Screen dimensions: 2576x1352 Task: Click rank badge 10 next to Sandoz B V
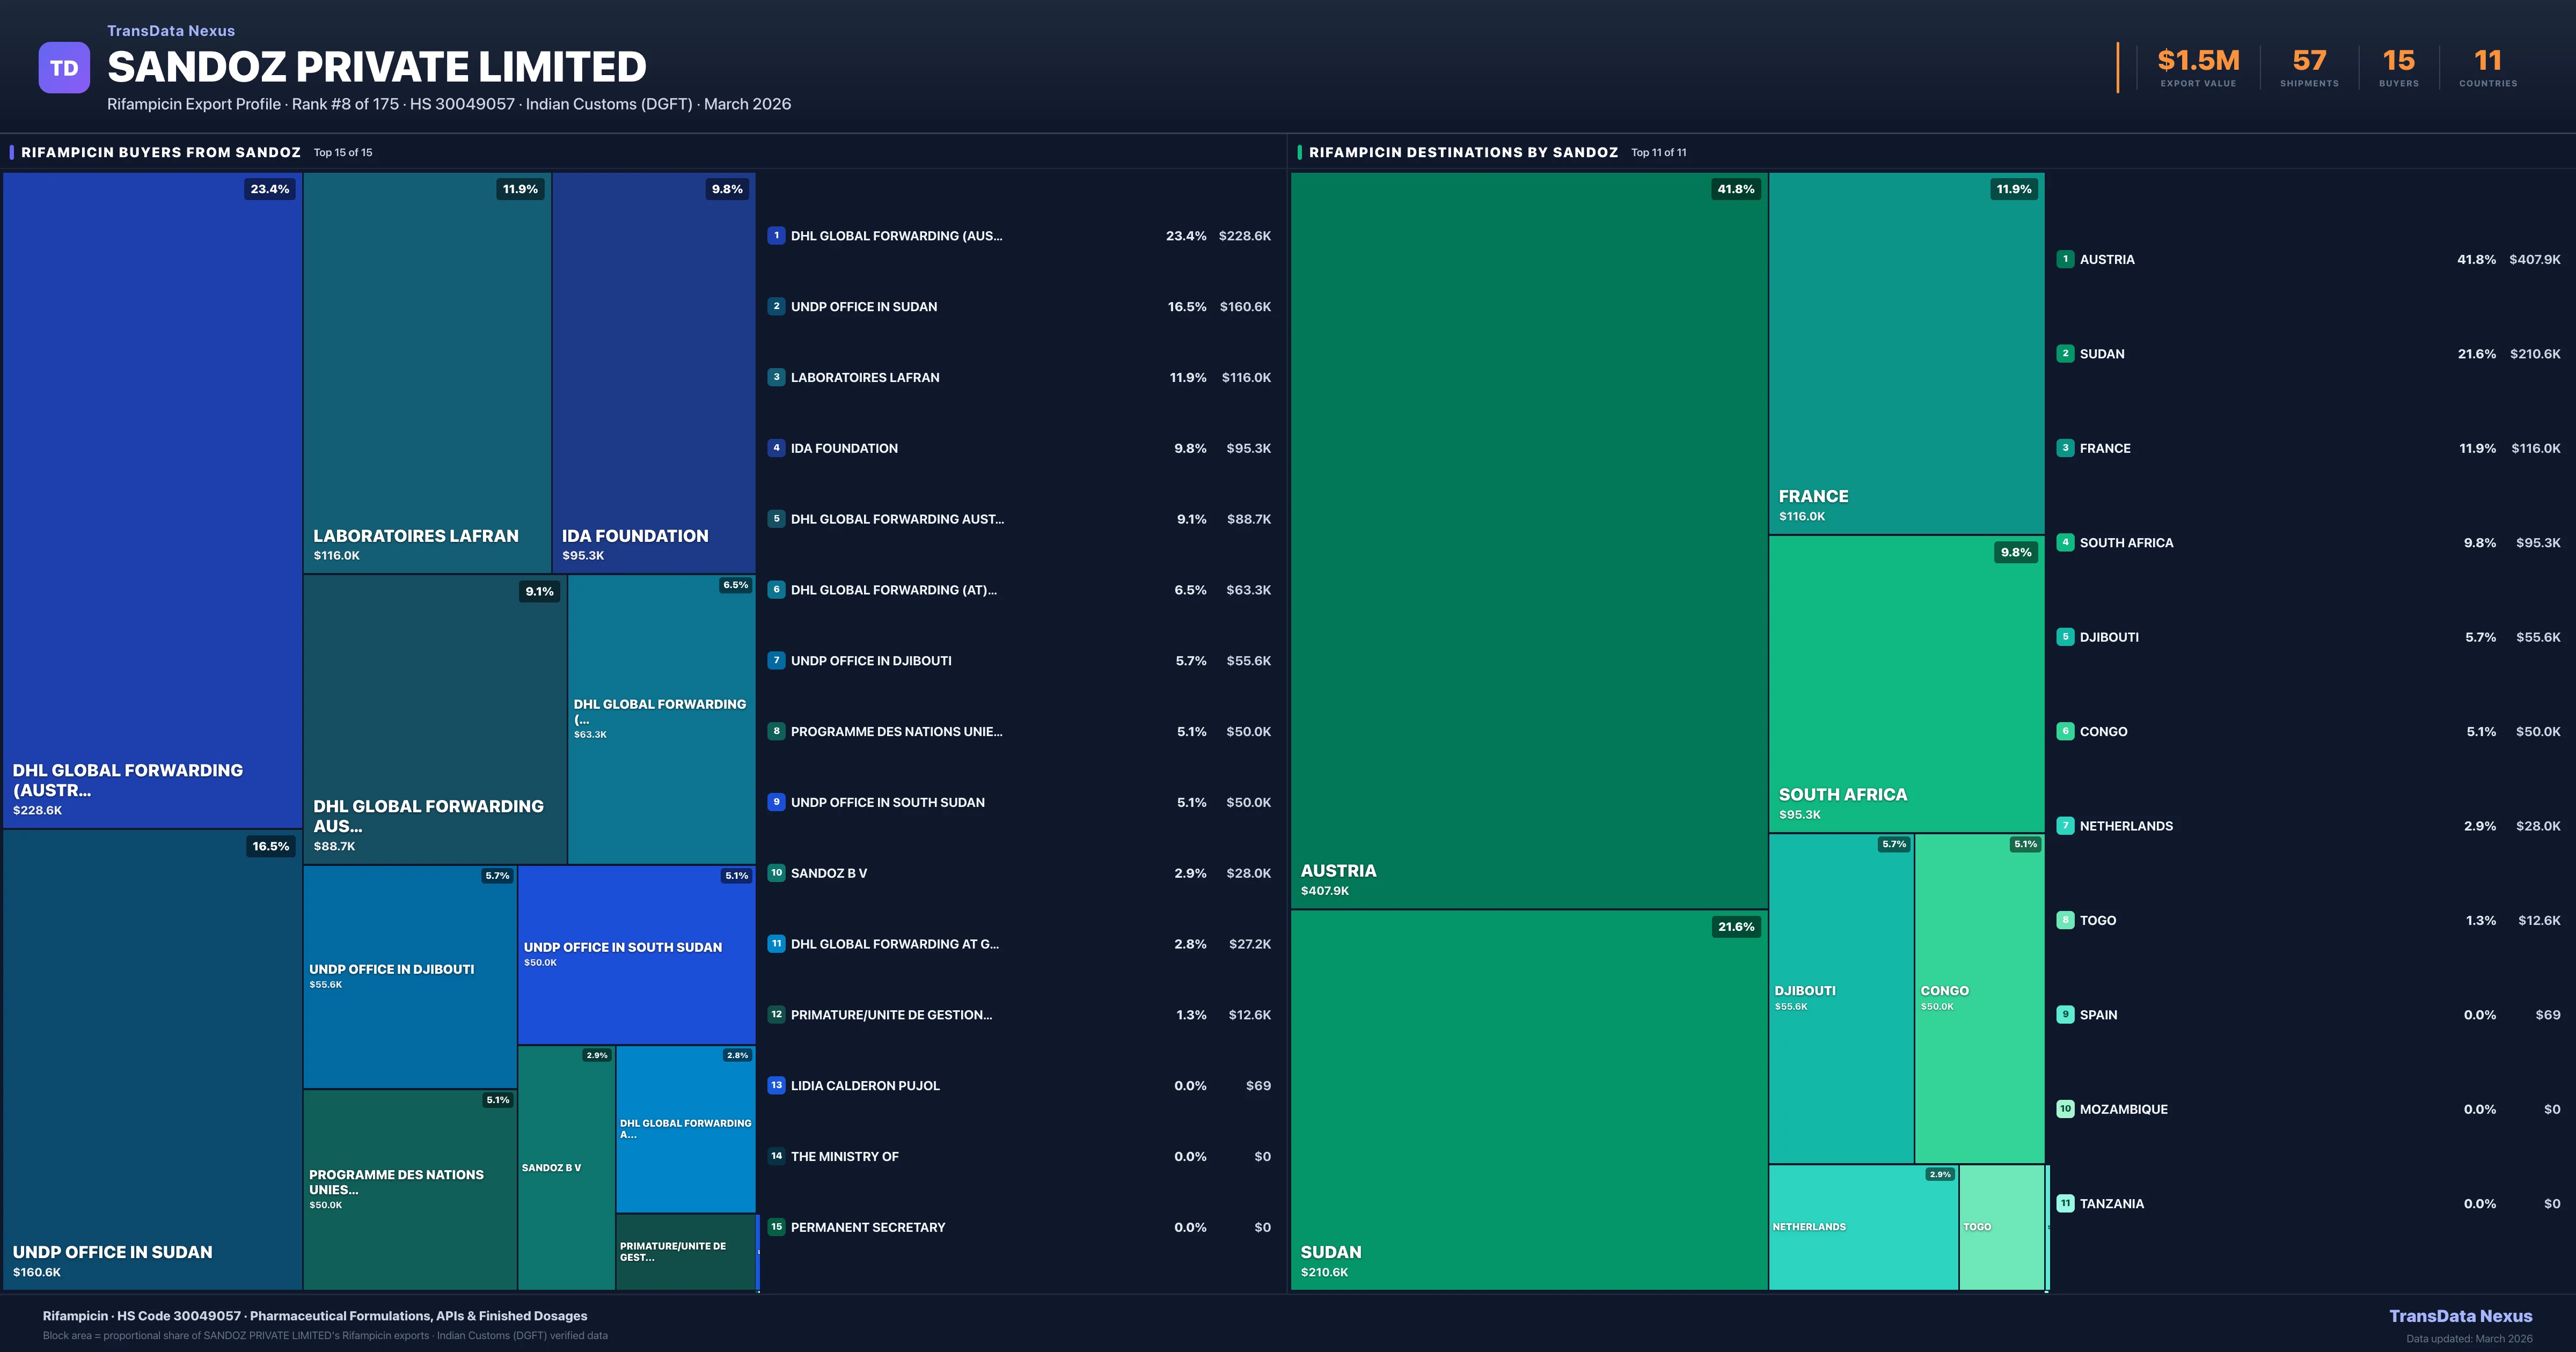[x=776, y=873]
